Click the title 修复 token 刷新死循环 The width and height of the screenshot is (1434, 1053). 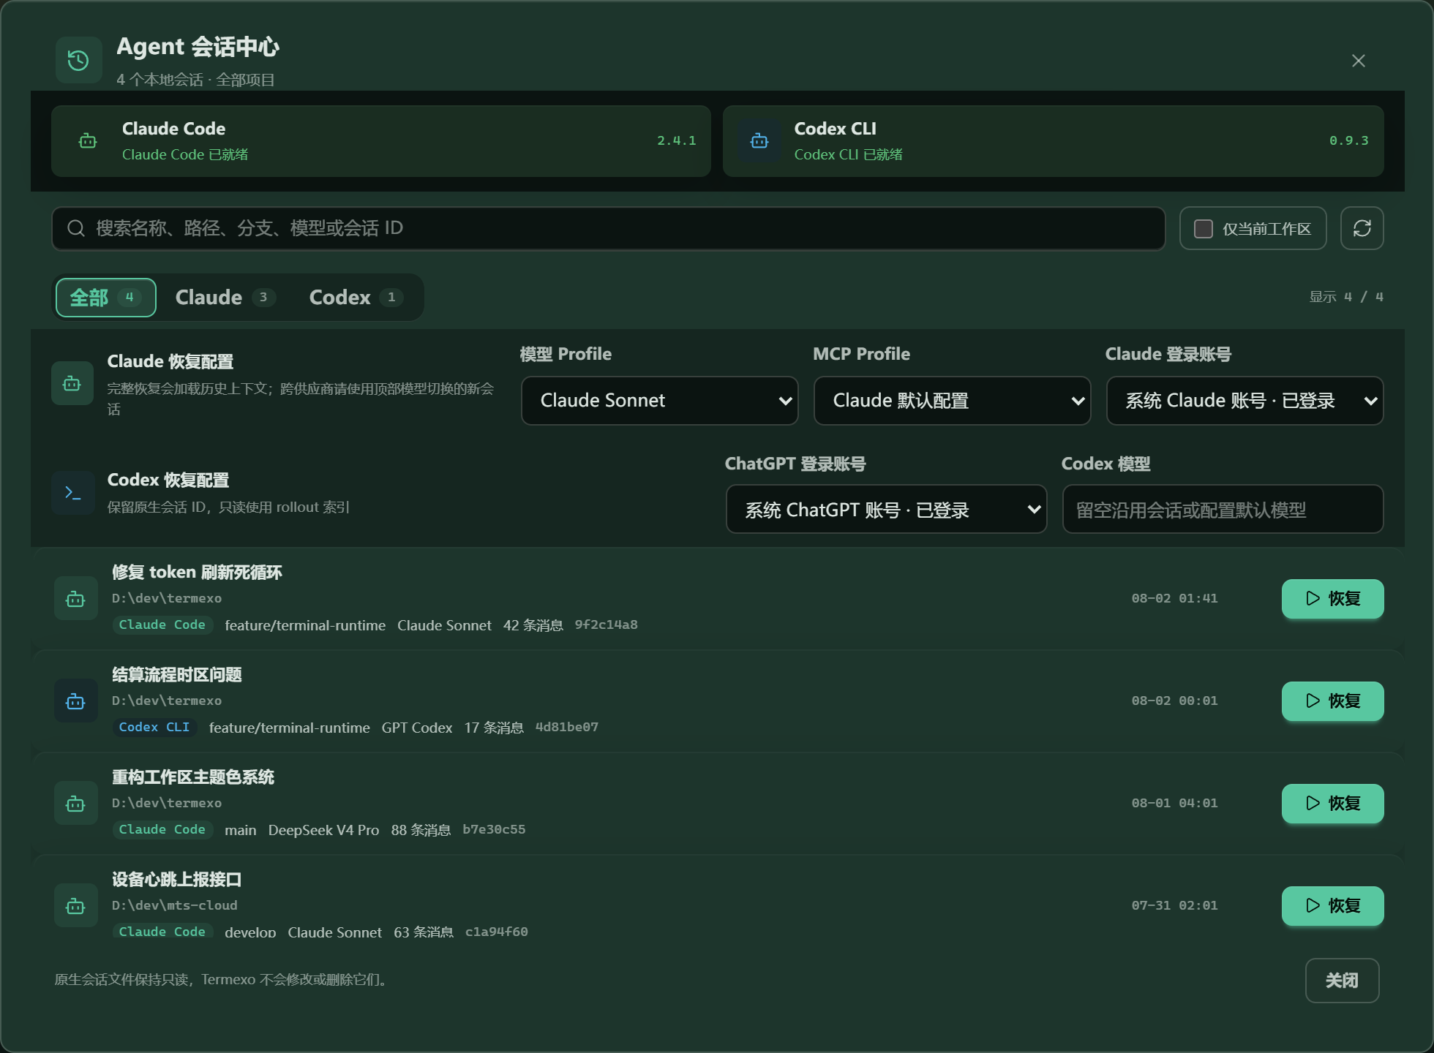coord(197,573)
